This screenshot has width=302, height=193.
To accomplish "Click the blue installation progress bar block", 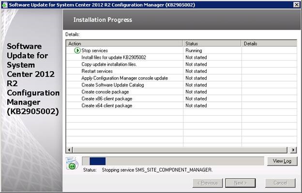I will click(98, 161).
